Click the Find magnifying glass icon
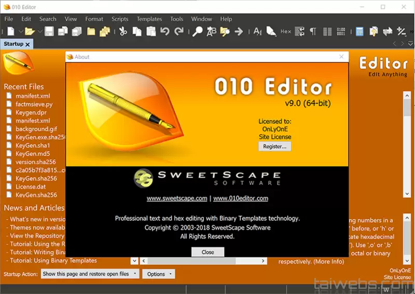 tap(198, 31)
